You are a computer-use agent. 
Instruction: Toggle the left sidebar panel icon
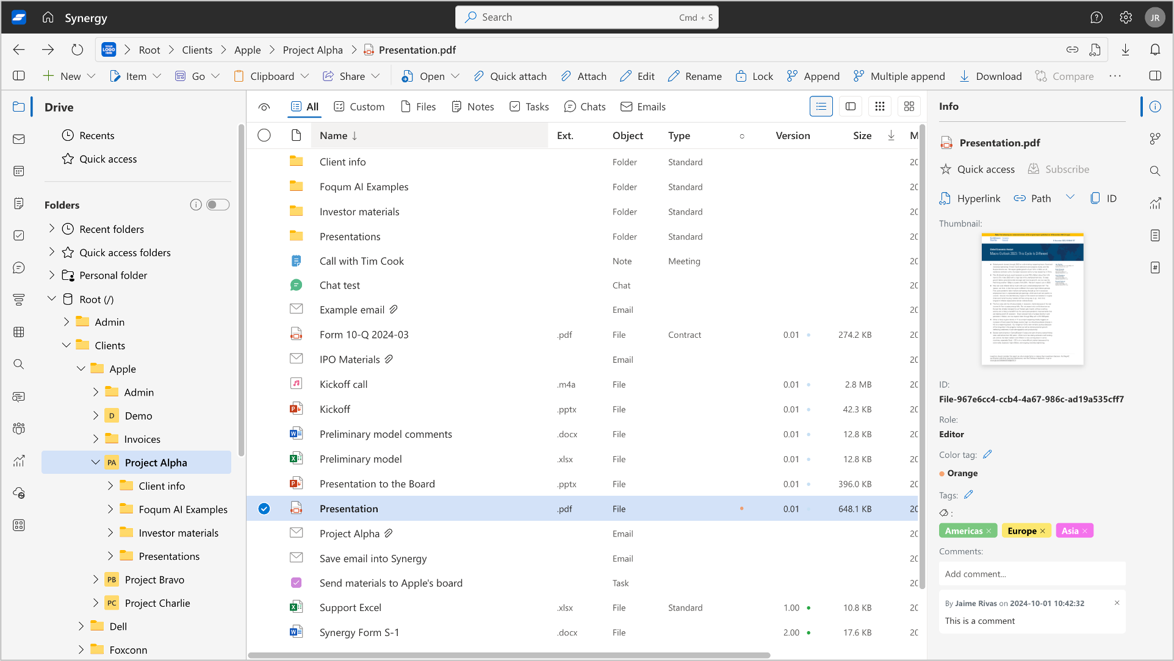coord(19,76)
